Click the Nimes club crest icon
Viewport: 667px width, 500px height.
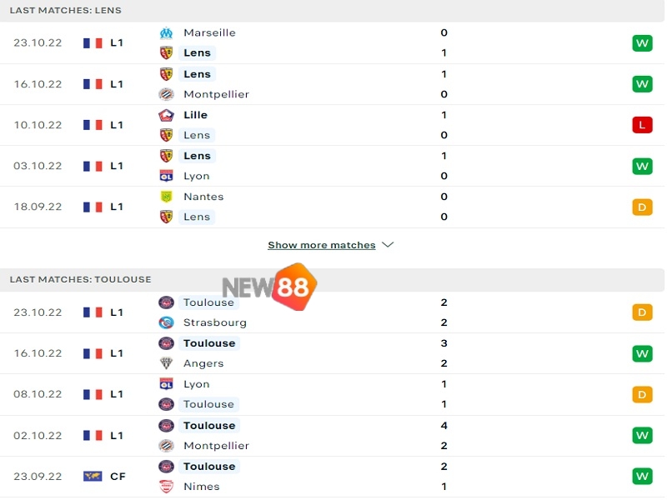click(x=166, y=487)
